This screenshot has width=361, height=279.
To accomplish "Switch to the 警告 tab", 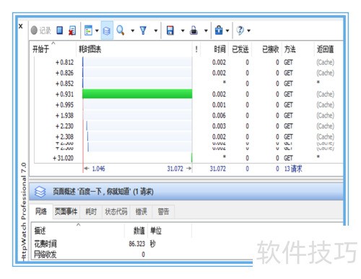I will coord(163,211).
